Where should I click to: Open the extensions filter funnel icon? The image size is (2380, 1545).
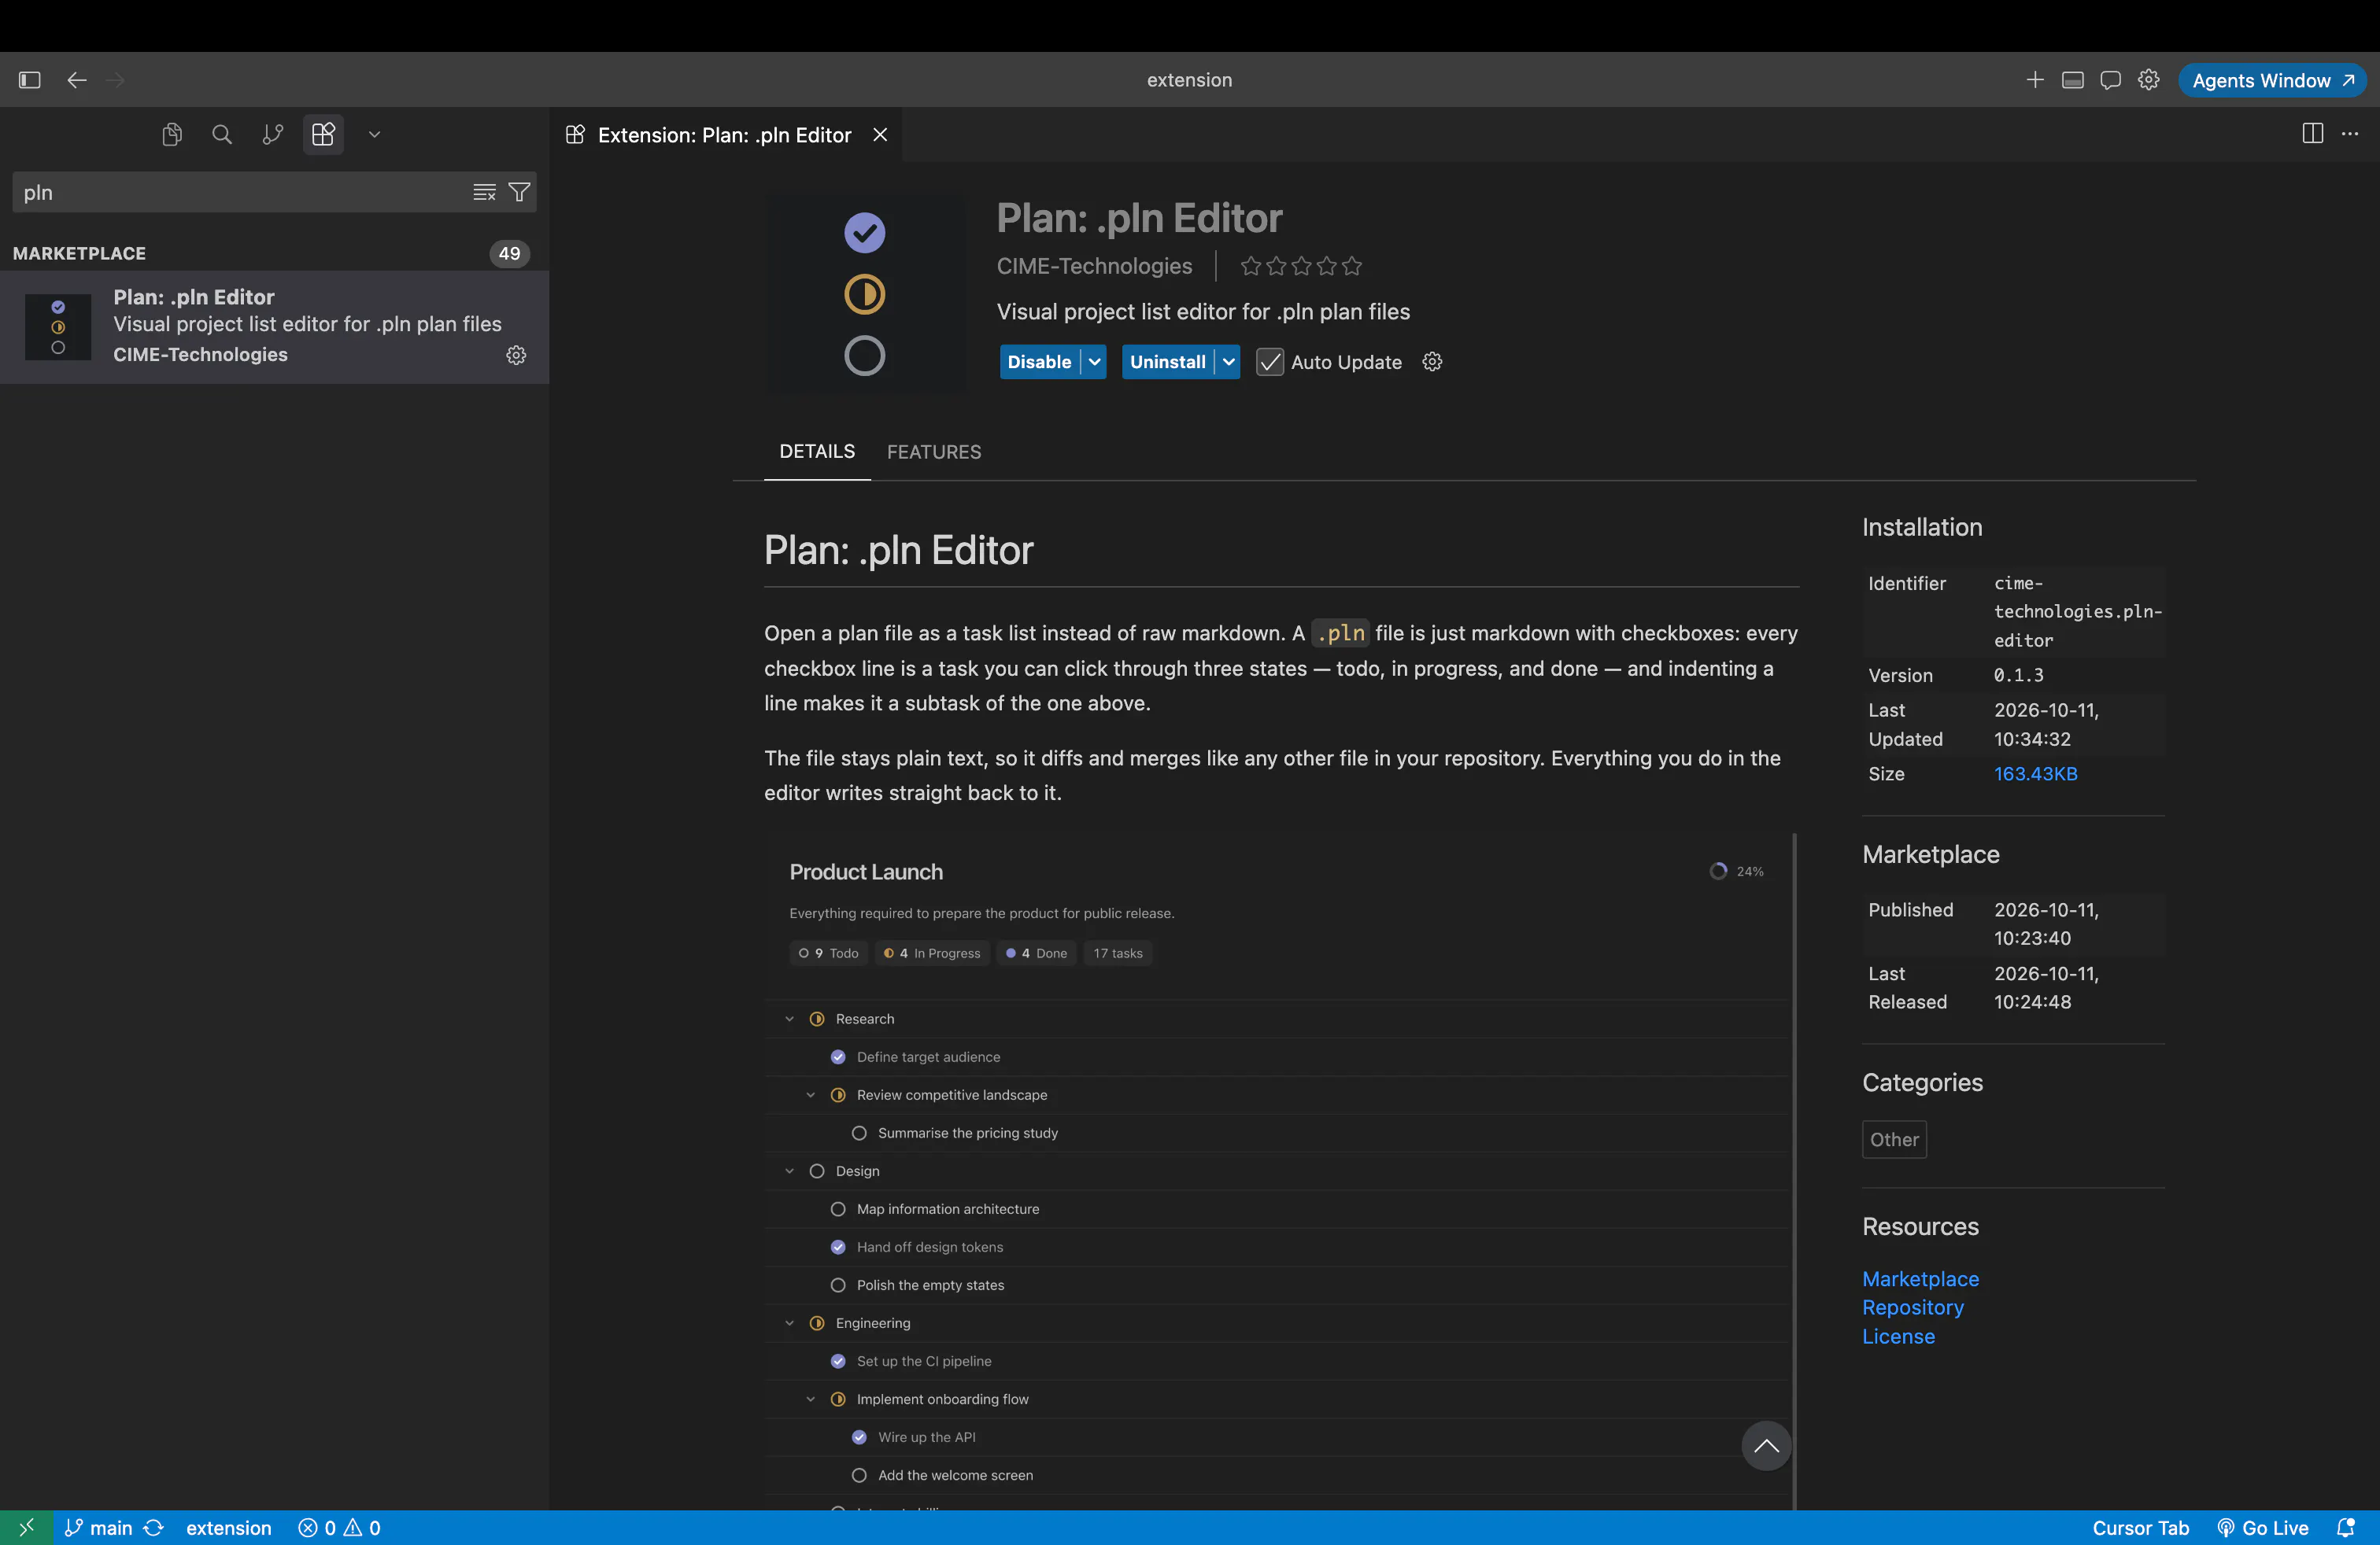point(519,192)
